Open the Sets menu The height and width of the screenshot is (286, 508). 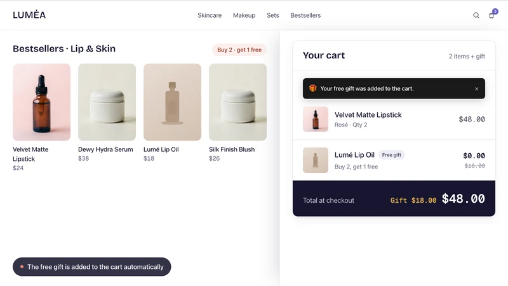click(273, 15)
